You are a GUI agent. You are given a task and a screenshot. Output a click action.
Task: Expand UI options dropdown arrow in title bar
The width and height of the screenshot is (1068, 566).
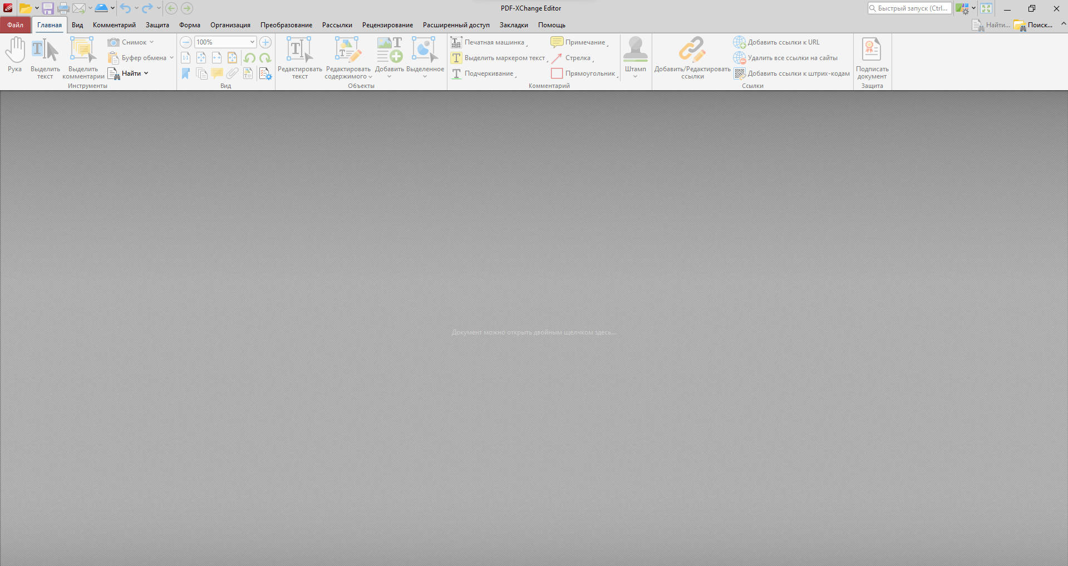coord(973,8)
